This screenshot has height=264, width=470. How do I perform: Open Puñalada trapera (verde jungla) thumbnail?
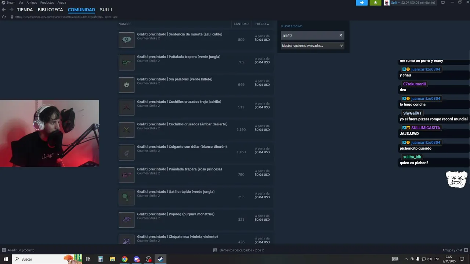pyautogui.click(x=126, y=62)
